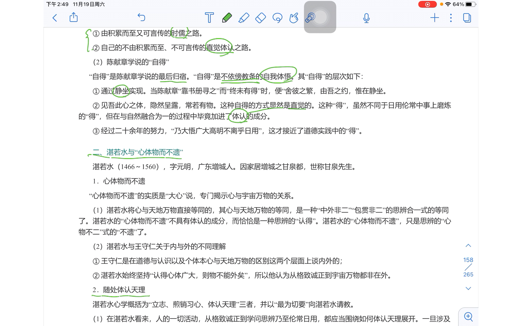Tap the underlined words 最后归宿

(173, 76)
